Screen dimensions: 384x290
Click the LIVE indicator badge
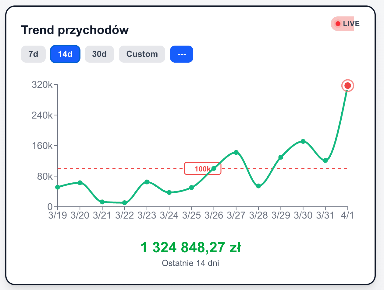[x=346, y=24]
